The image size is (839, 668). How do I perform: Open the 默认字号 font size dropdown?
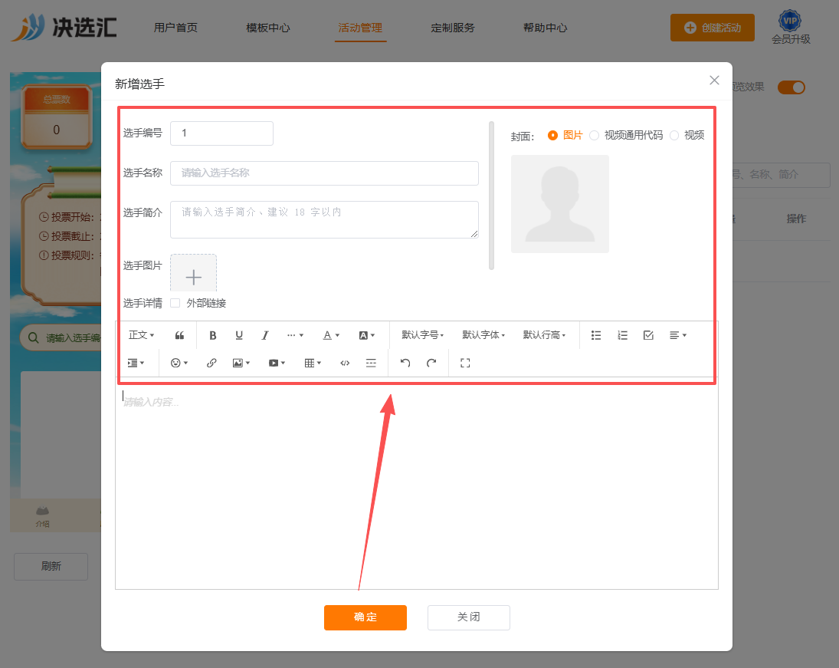pos(422,335)
